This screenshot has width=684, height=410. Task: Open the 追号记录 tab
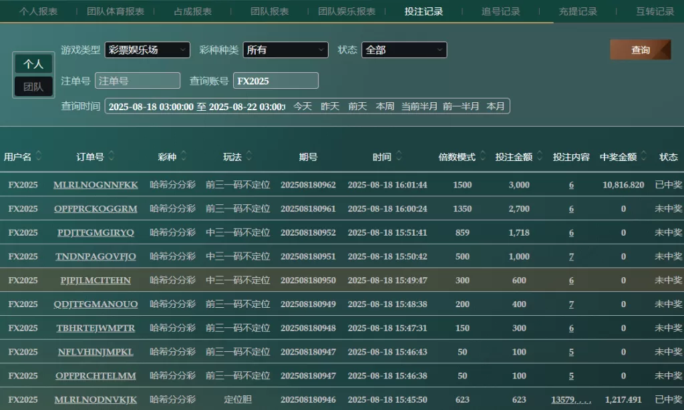pyautogui.click(x=501, y=11)
